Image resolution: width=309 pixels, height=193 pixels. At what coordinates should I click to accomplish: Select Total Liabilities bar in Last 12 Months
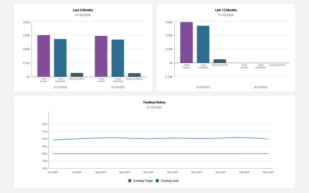tap(203, 44)
